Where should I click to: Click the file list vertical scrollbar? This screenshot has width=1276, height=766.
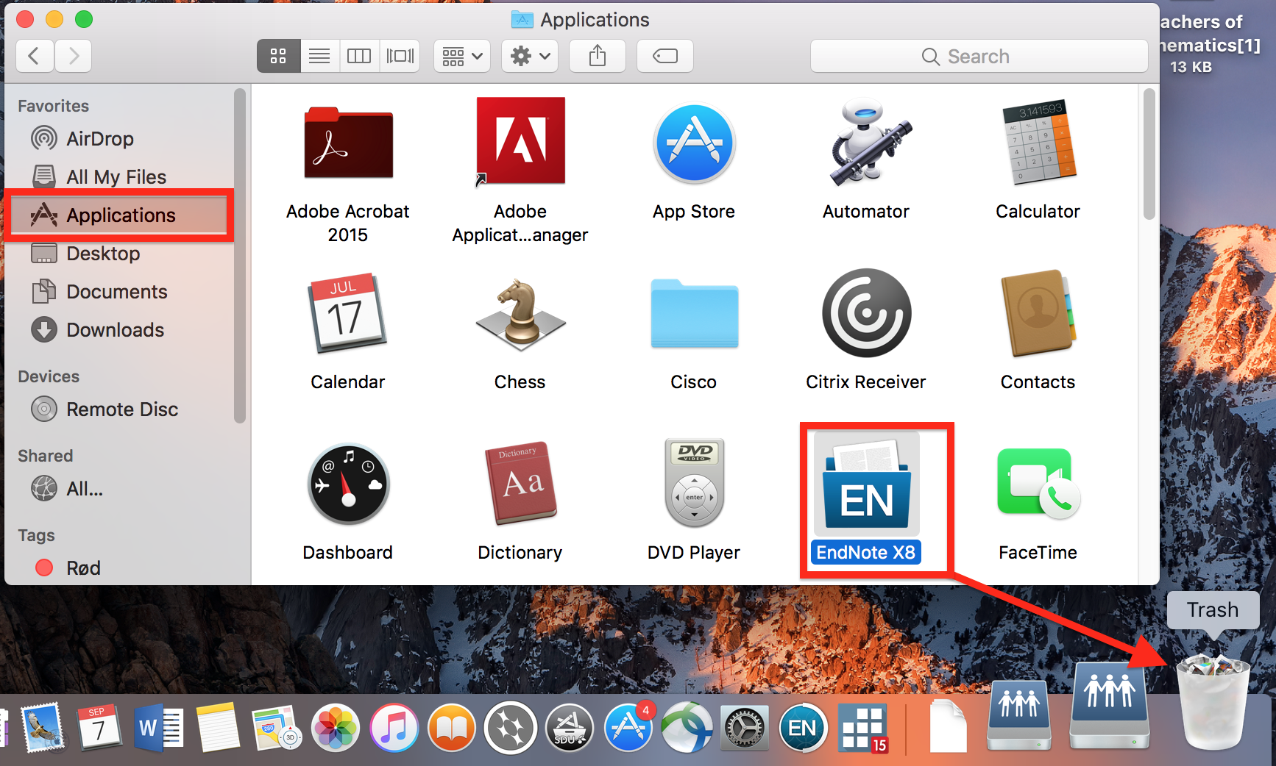(1149, 154)
